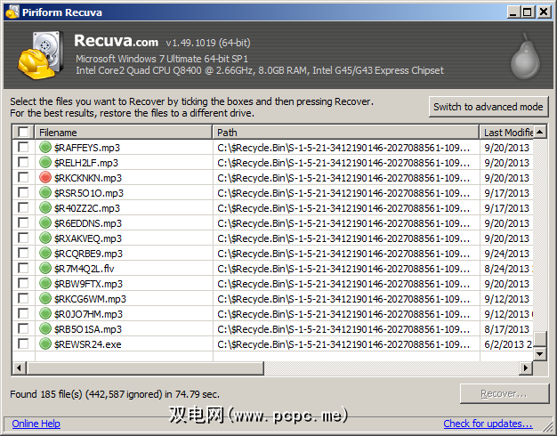Image resolution: width=557 pixels, height=436 pixels.
Task: Tick the checkbox for $RSR5O1O.mp3
Action: tap(23, 192)
